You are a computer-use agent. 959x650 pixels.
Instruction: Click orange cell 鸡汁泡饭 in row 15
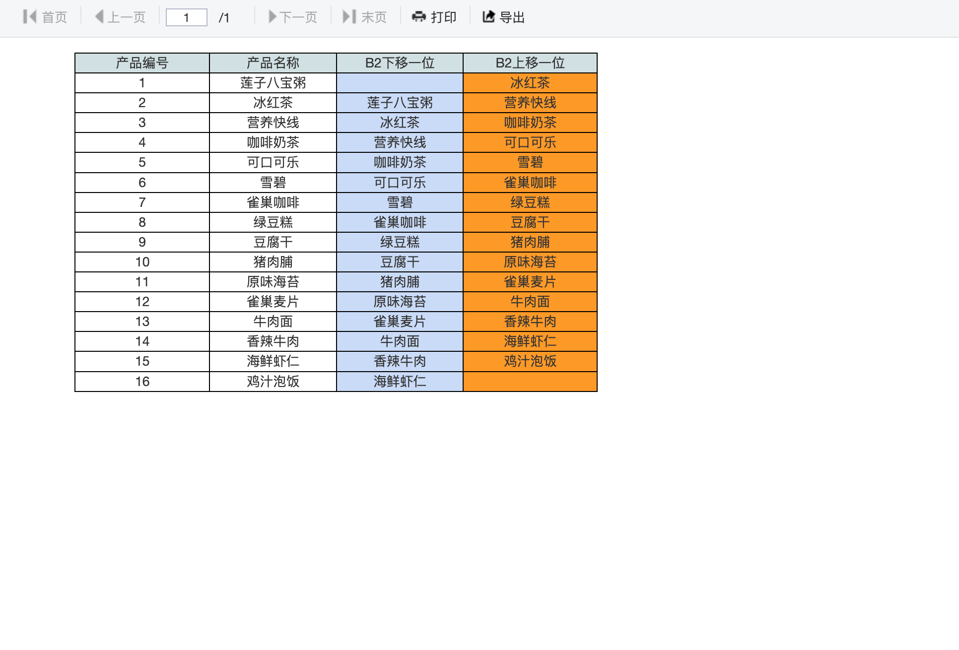point(530,361)
